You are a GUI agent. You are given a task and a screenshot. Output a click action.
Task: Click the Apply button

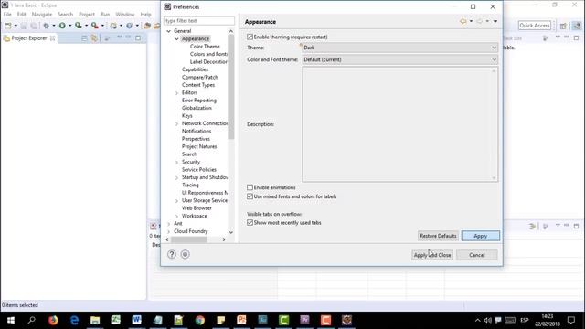[481, 236]
